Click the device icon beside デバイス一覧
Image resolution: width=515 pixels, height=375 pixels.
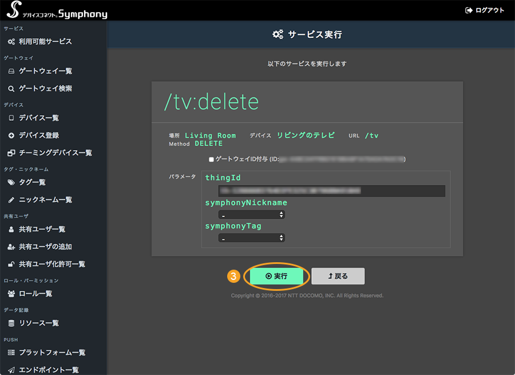11,118
